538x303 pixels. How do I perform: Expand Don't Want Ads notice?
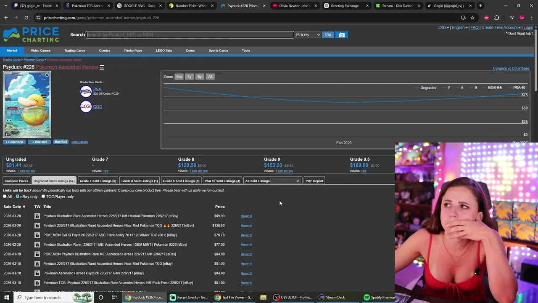520,34
